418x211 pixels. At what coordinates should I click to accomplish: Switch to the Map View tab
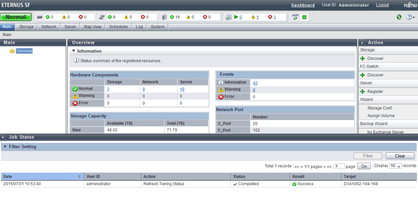coord(92,27)
